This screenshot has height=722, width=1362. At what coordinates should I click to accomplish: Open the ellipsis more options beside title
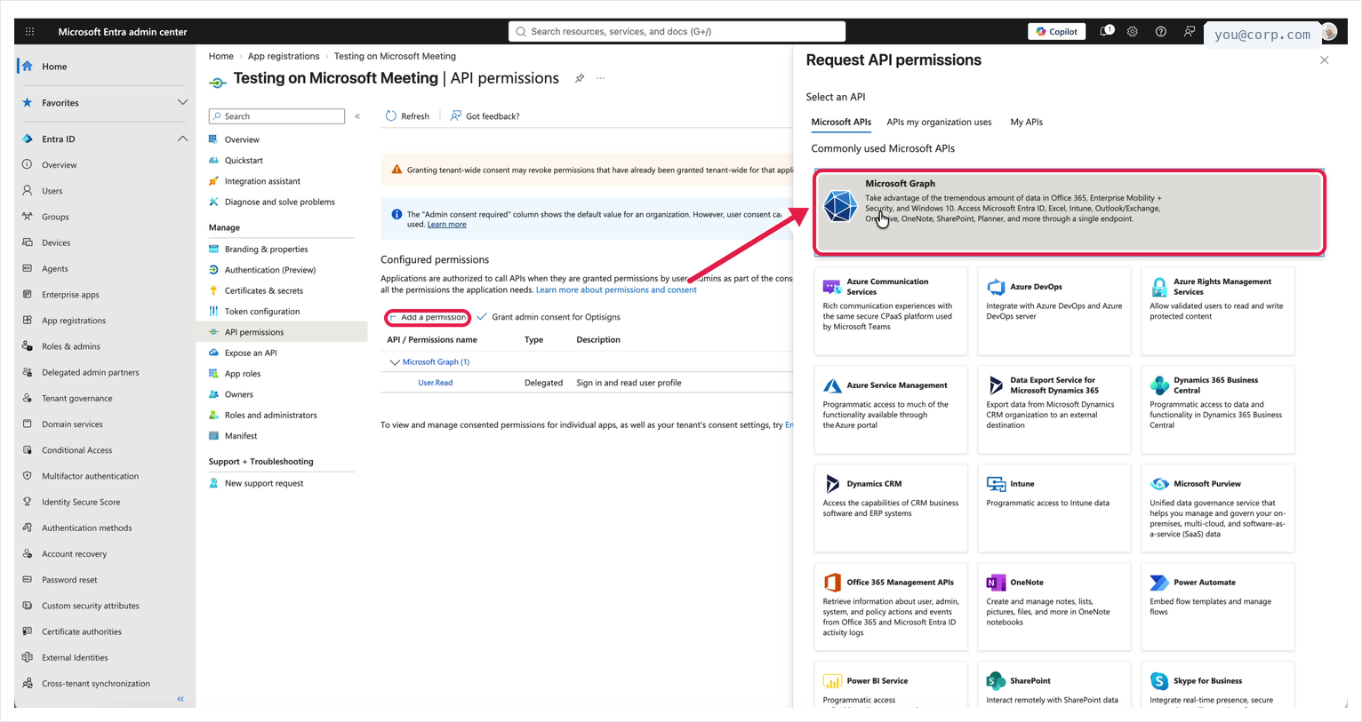click(x=601, y=78)
